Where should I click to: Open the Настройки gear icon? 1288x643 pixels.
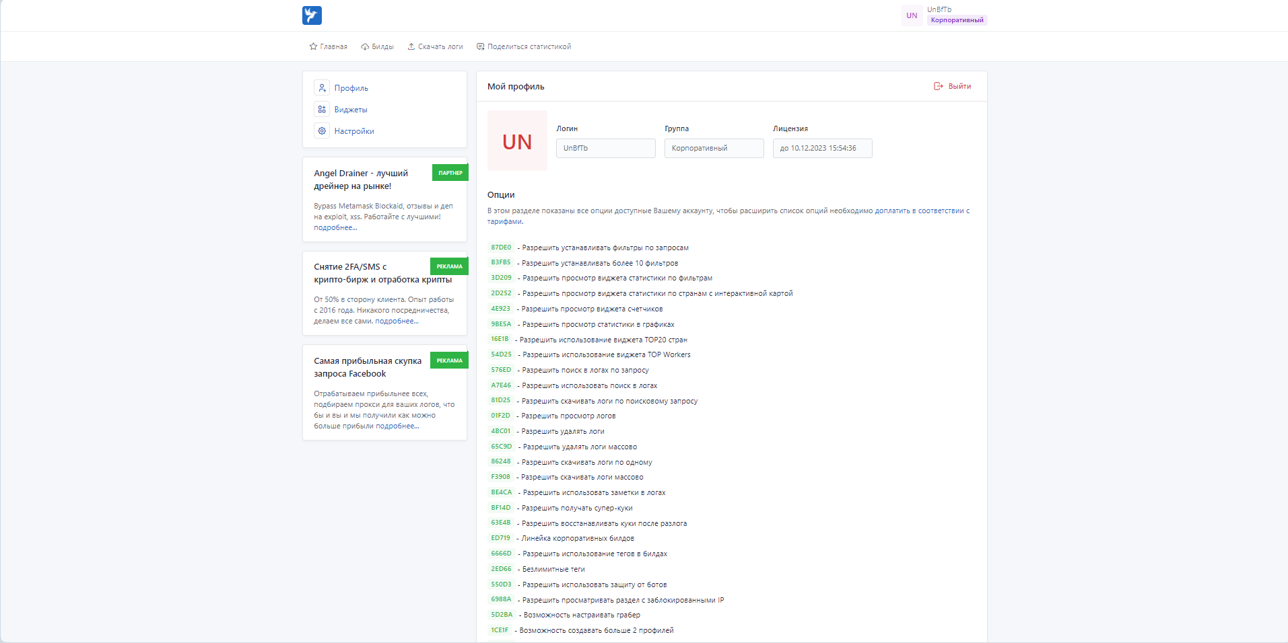(322, 131)
